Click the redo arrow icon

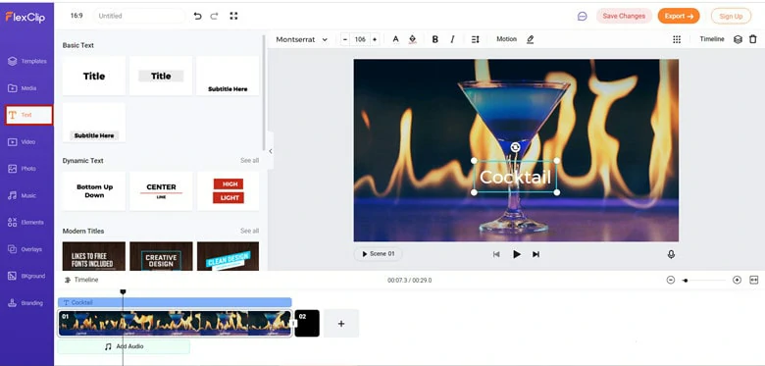(x=214, y=16)
